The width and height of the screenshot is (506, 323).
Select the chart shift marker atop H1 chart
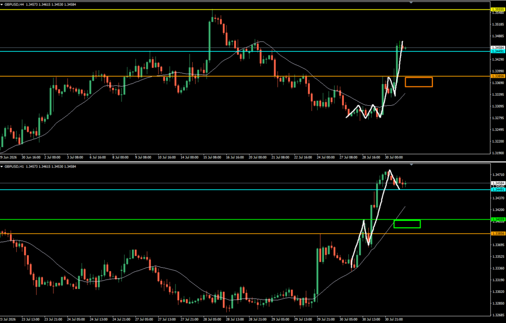[411, 164]
